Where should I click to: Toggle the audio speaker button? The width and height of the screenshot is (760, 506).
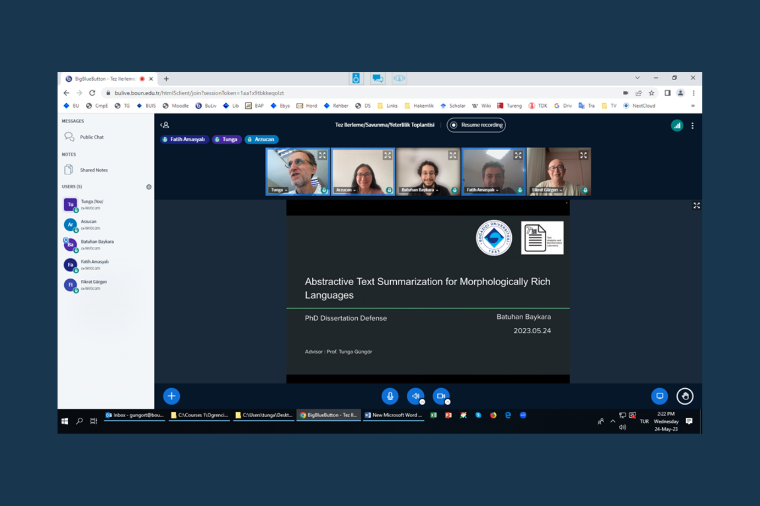[x=415, y=396]
